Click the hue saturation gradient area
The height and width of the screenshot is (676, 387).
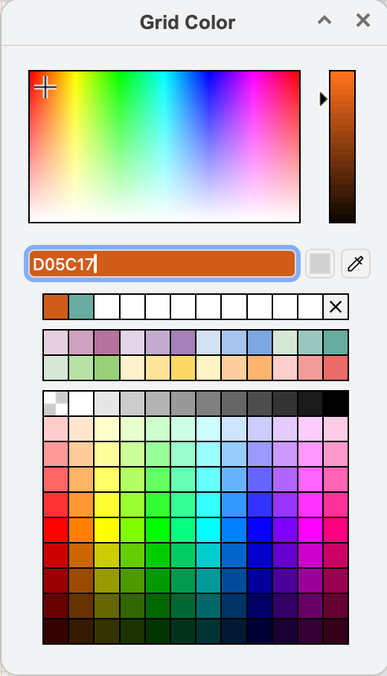coord(164,147)
